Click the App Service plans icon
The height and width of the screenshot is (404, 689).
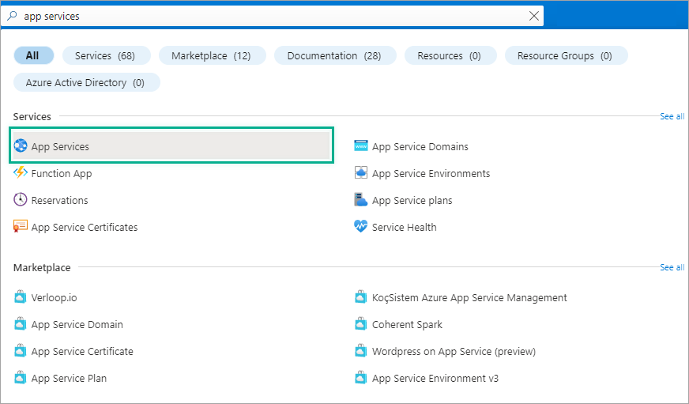[361, 199]
